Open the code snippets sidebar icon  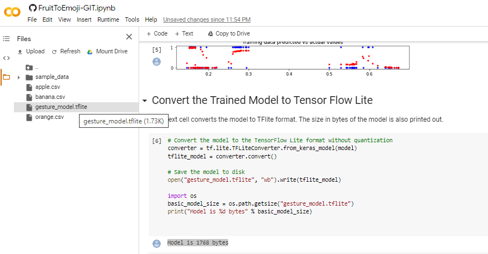(x=7, y=58)
